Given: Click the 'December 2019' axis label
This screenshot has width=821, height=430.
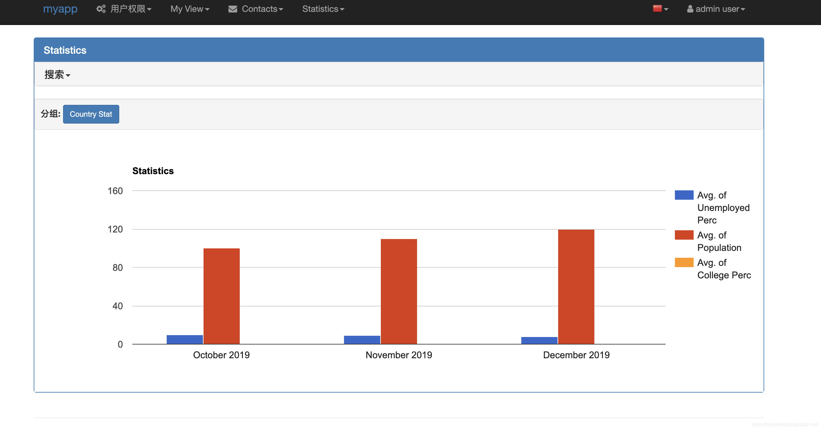Looking at the screenshot, I should (576, 355).
